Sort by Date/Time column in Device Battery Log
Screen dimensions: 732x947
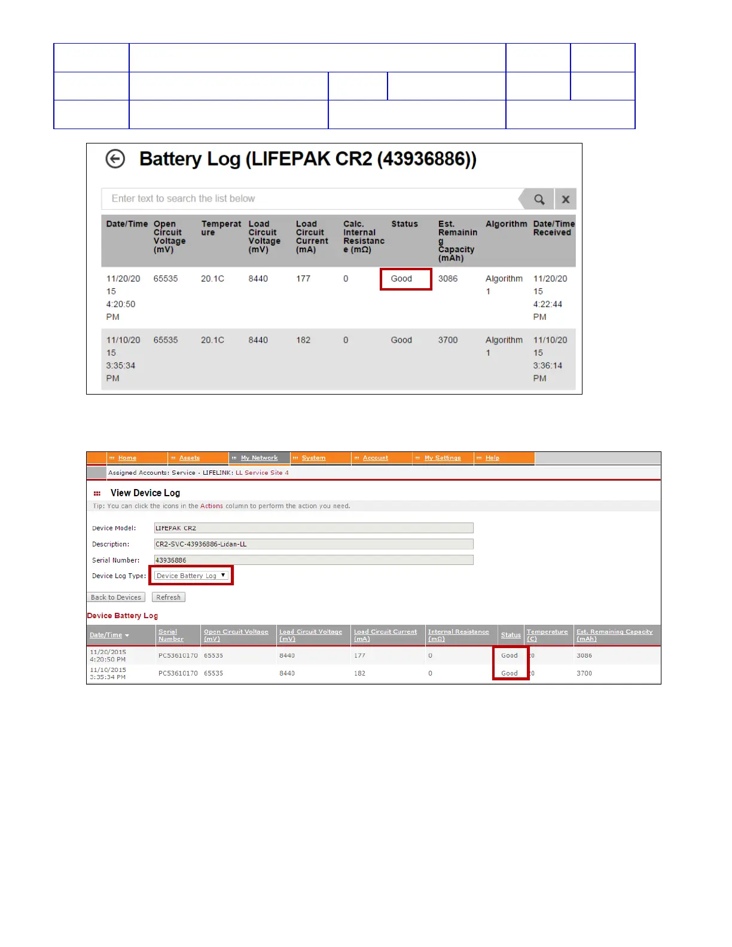[106, 635]
